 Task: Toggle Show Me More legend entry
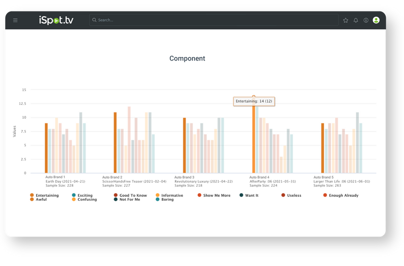pos(216,195)
